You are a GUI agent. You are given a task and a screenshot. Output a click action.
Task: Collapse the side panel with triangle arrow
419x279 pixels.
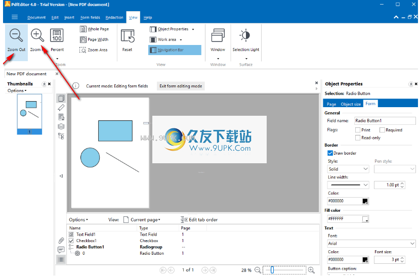61,176
